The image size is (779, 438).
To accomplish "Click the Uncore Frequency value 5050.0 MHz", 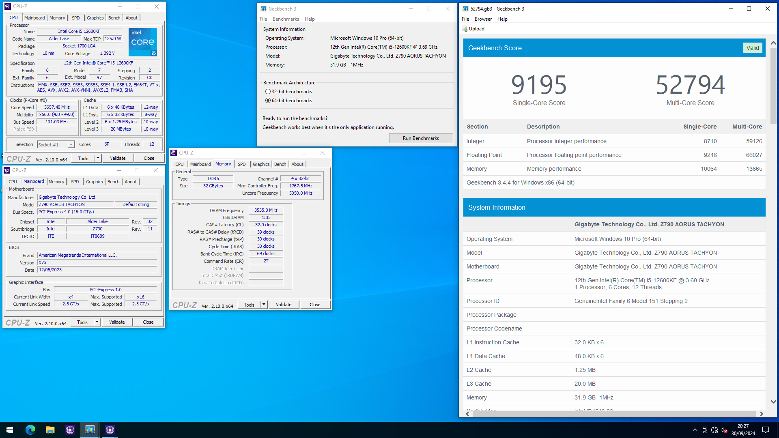I will 301,193.
